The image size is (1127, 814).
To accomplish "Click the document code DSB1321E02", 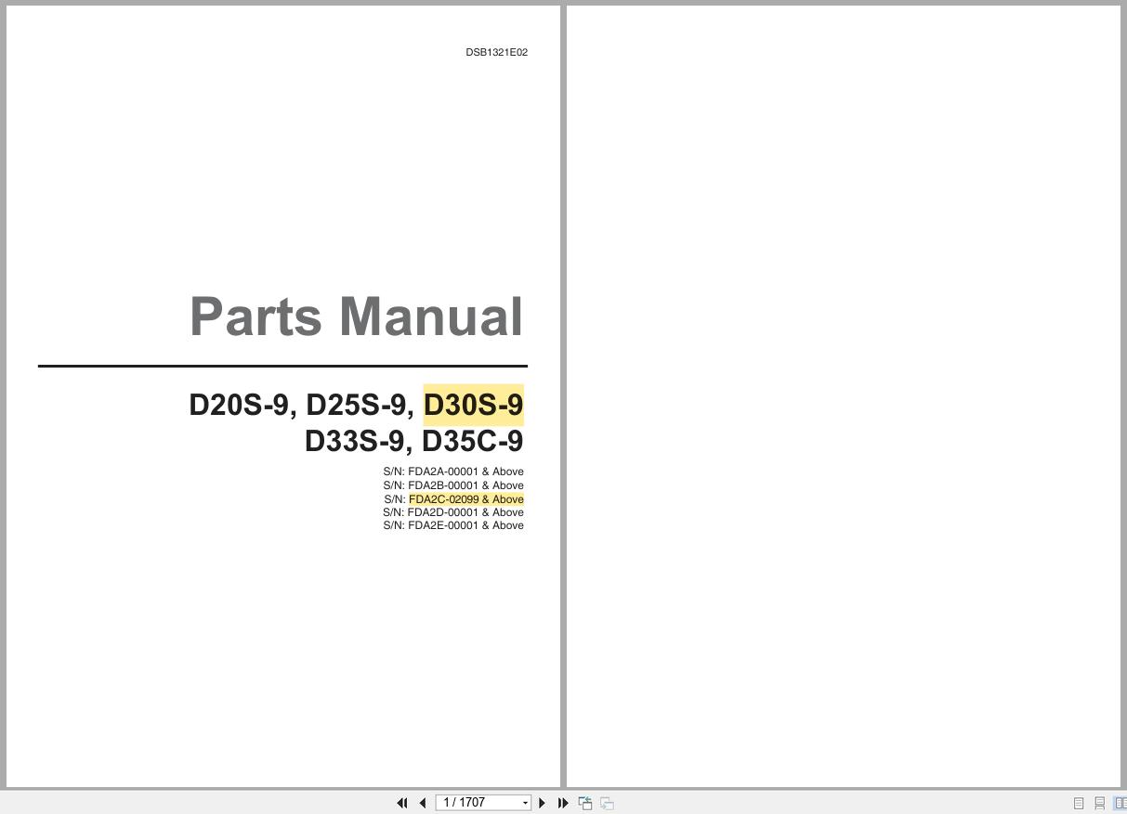I will [496, 52].
